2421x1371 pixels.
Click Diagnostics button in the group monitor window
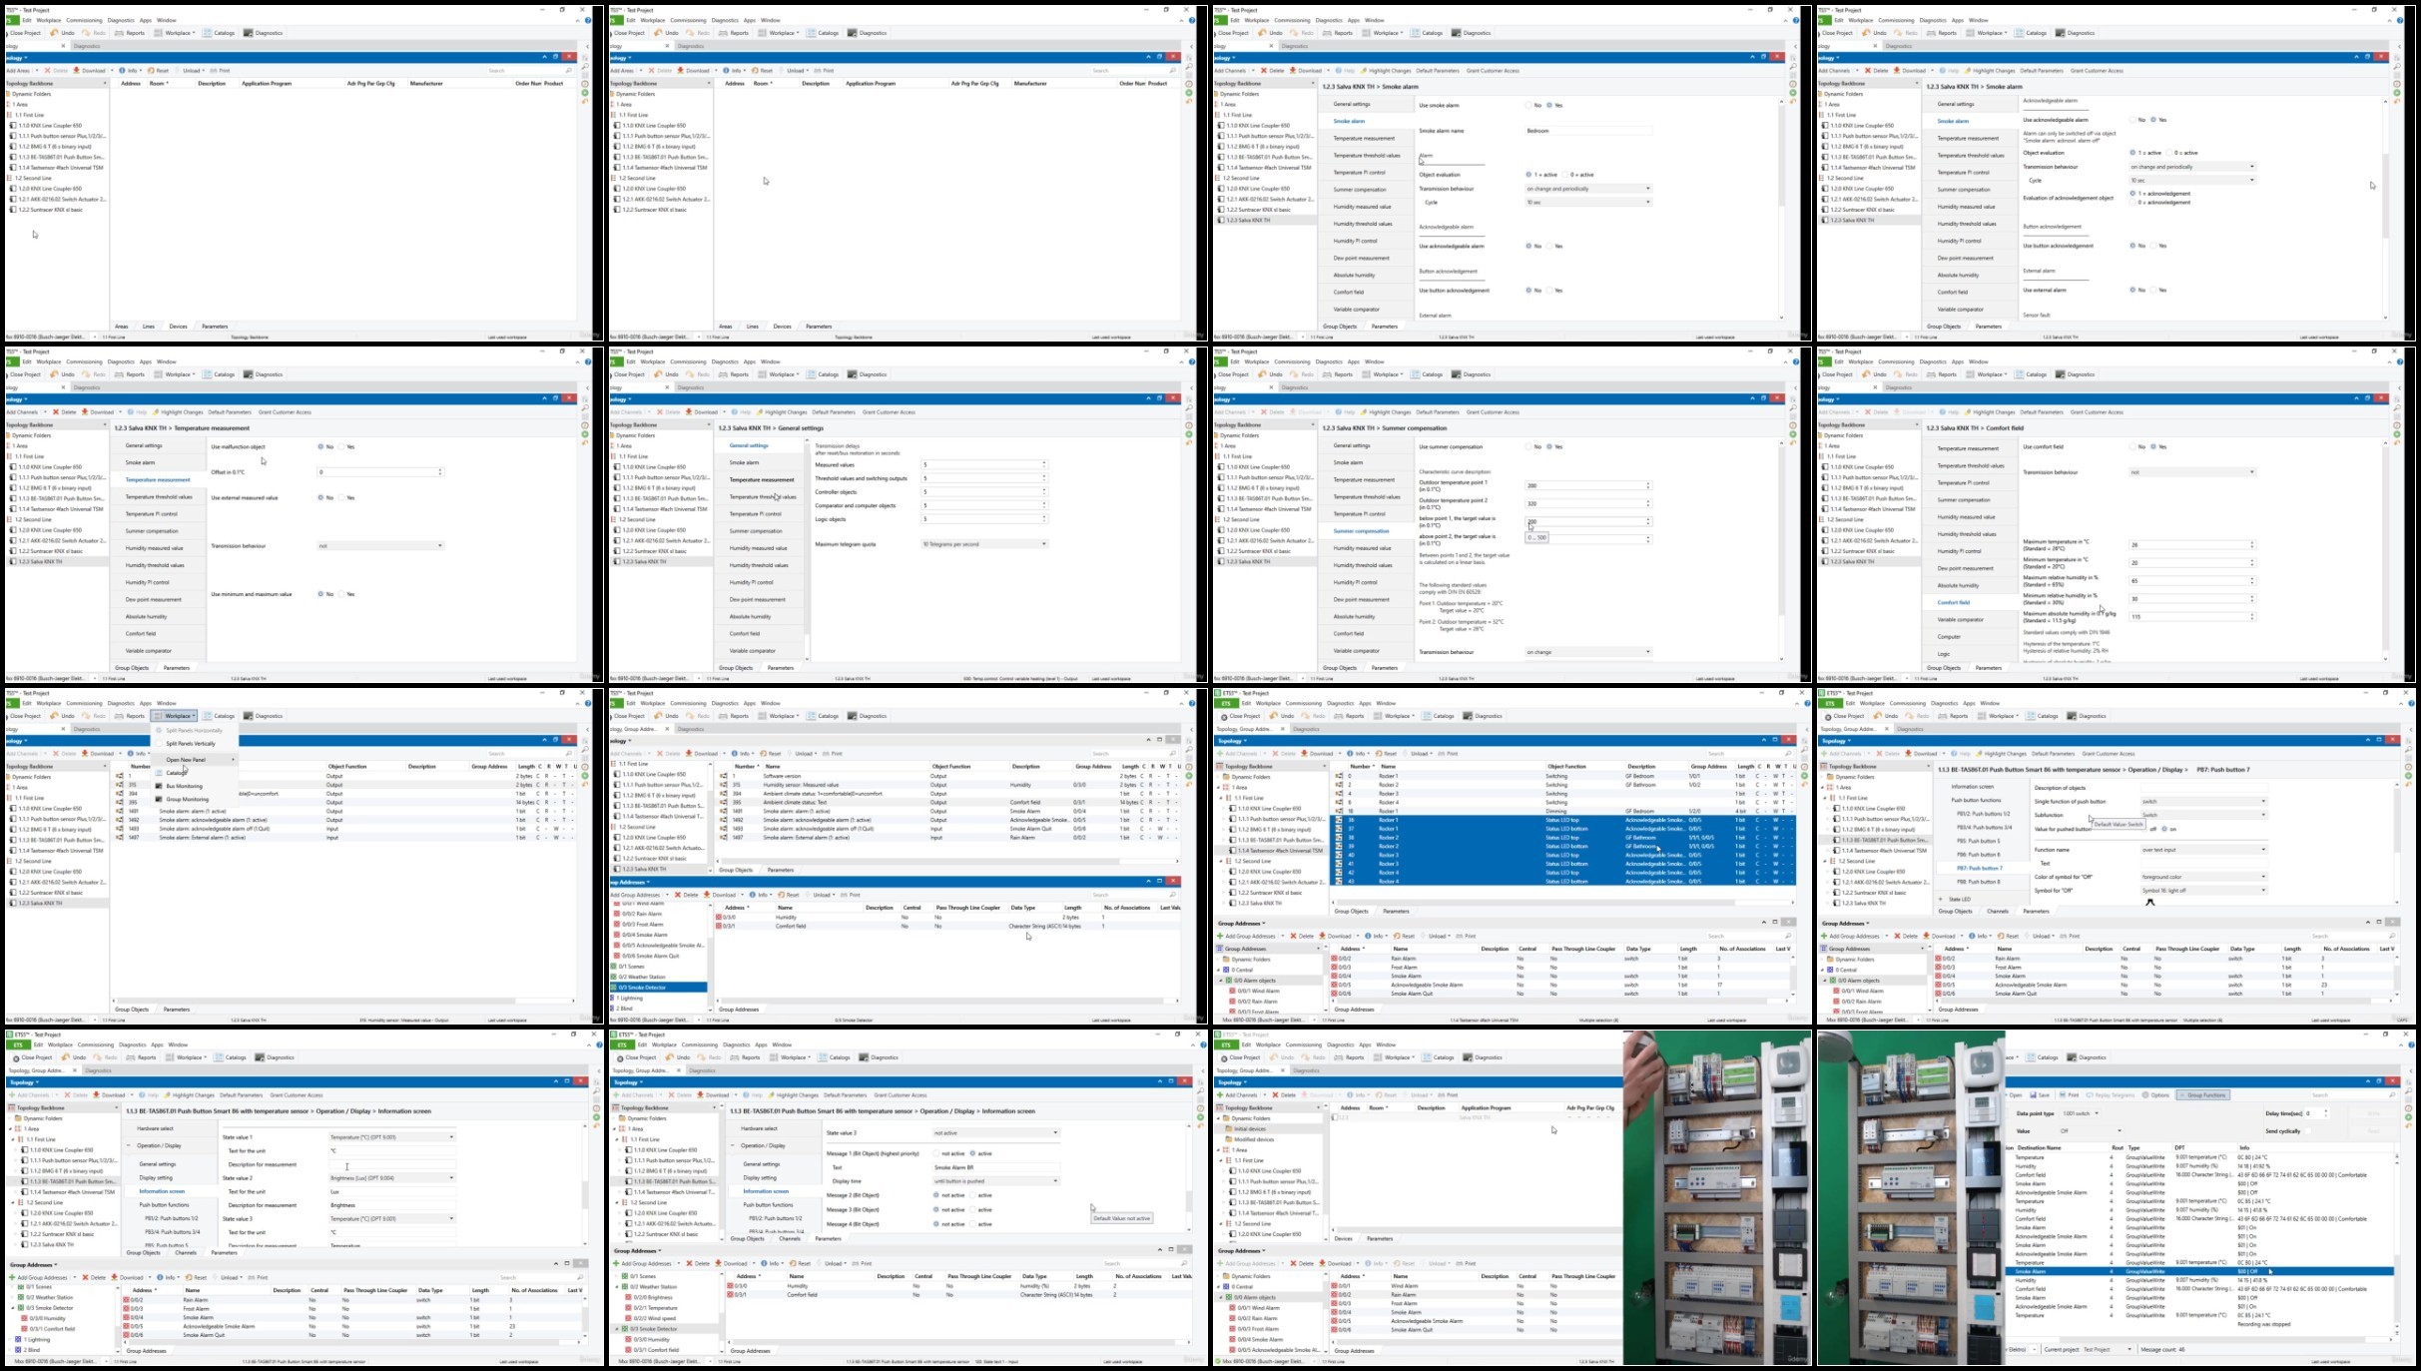pyautogui.click(x=2088, y=1057)
